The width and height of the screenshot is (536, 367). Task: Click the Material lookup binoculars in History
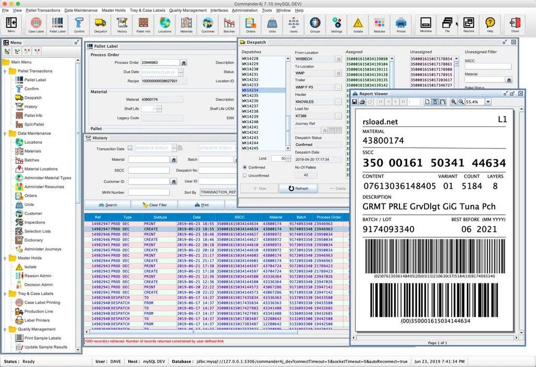(174, 159)
